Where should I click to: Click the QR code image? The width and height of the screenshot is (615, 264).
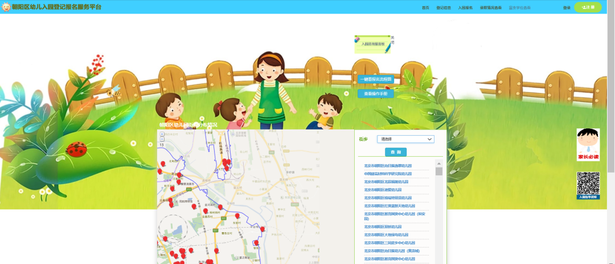coord(588,183)
